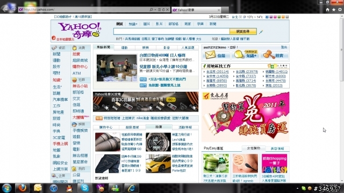Open the 新竹市 (6000) jobs link

click(275, 76)
